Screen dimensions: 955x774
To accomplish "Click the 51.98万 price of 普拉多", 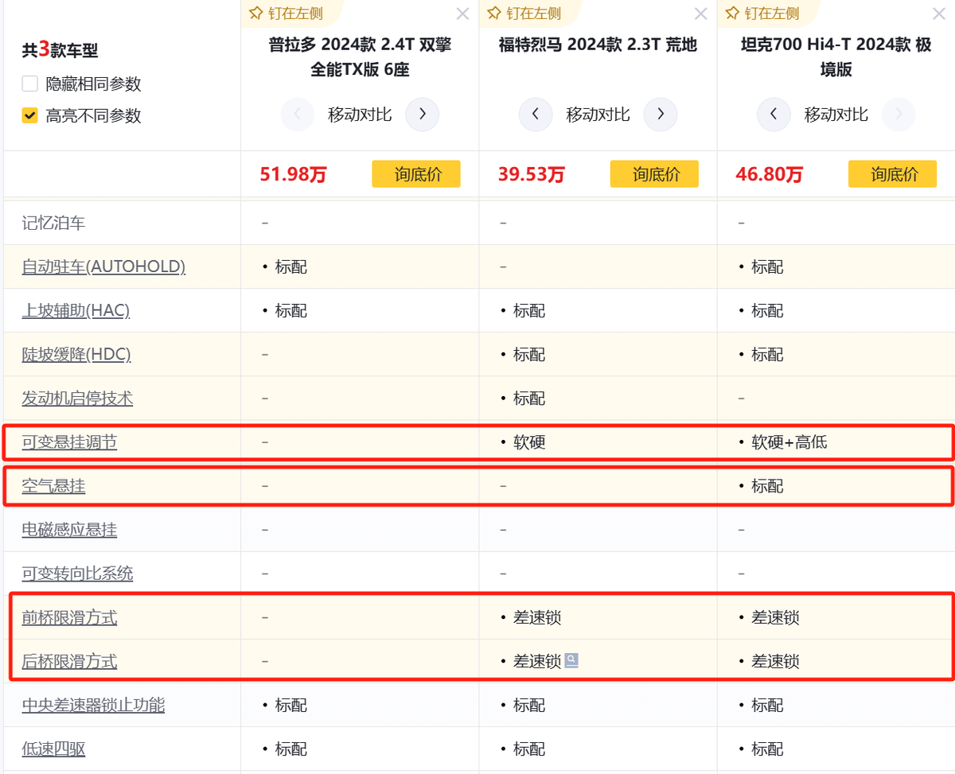I will pos(292,173).
